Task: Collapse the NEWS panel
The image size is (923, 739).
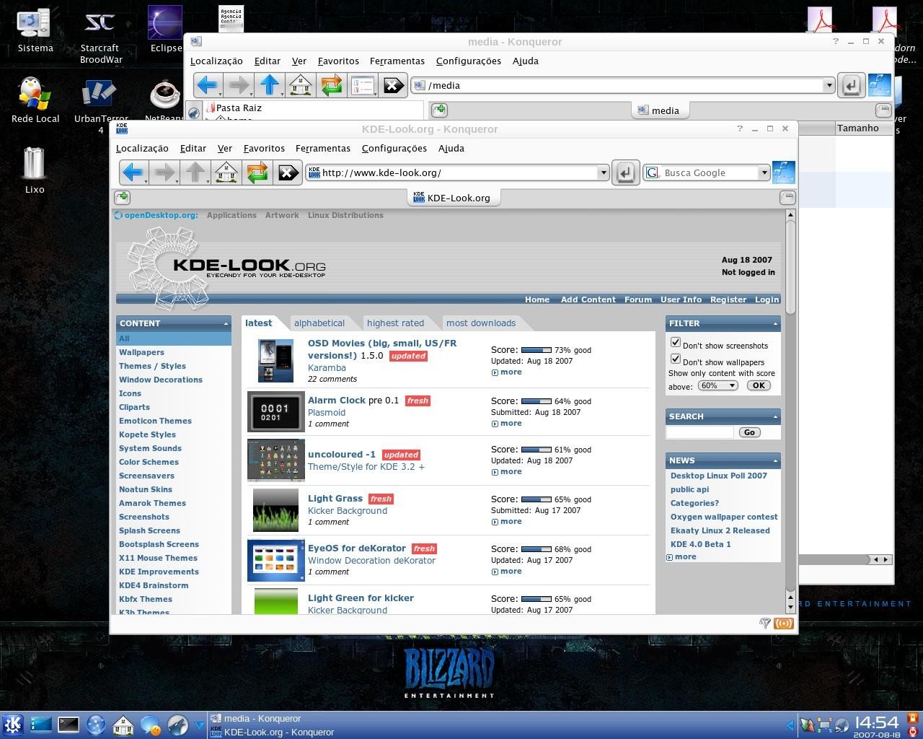Action: tap(775, 460)
